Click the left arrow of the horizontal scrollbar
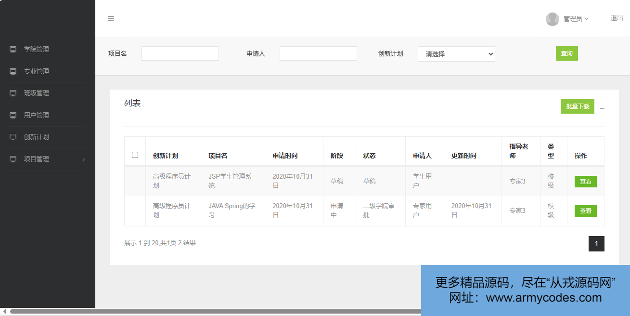 (x=4, y=312)
